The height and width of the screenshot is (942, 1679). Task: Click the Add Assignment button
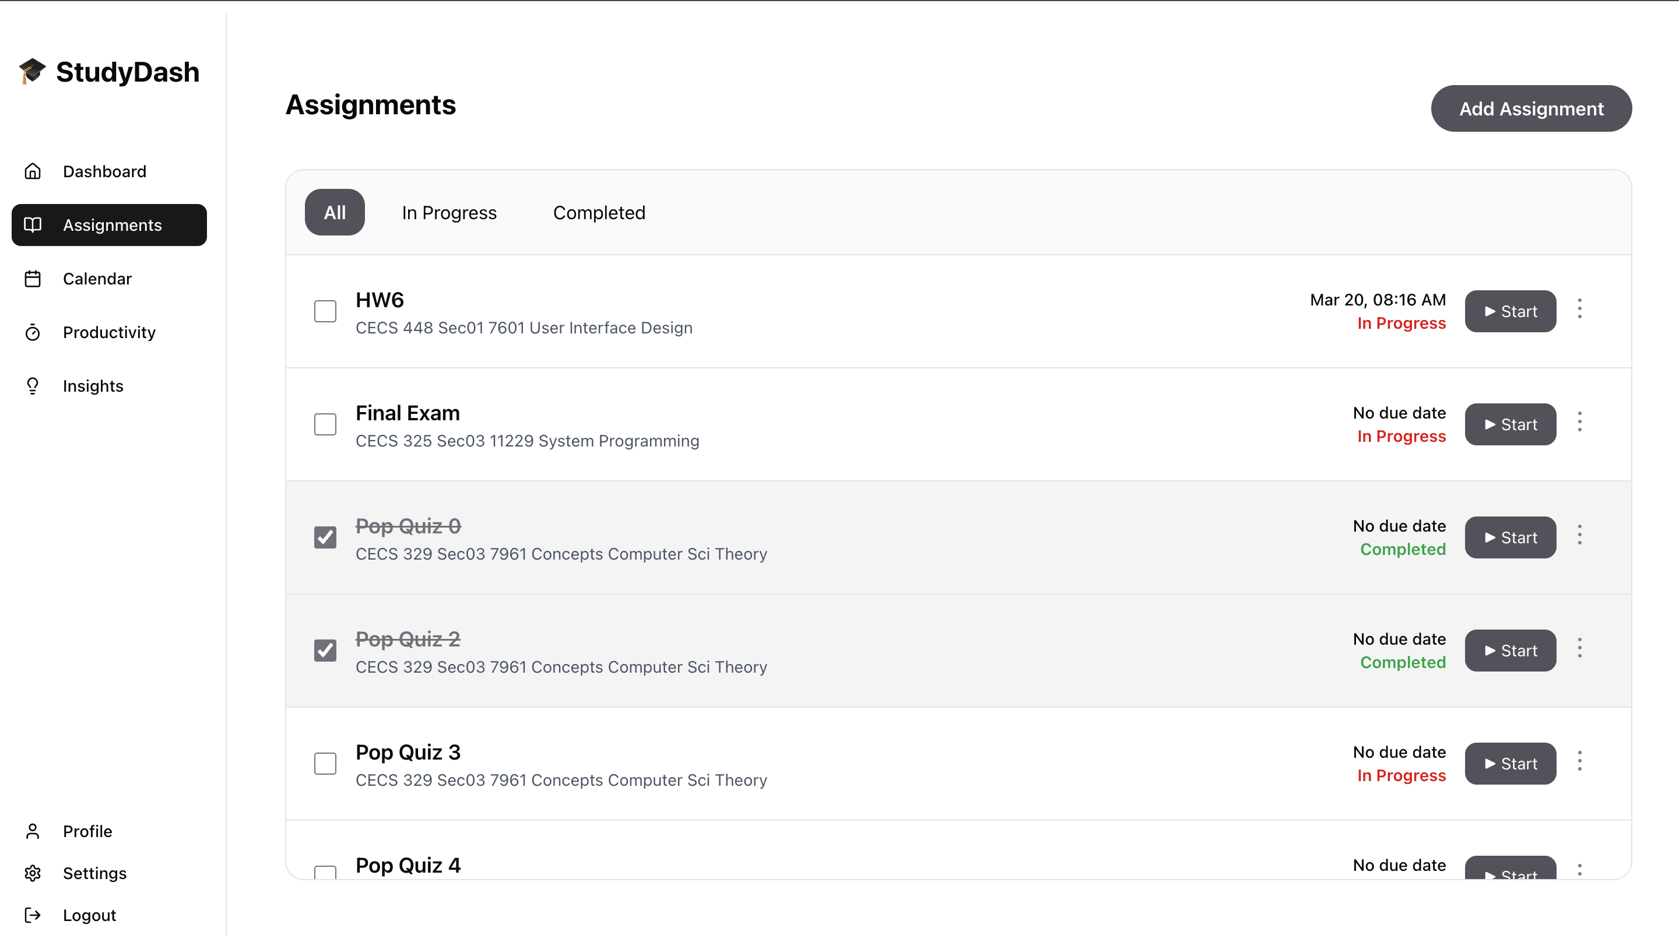[1531, 108]
